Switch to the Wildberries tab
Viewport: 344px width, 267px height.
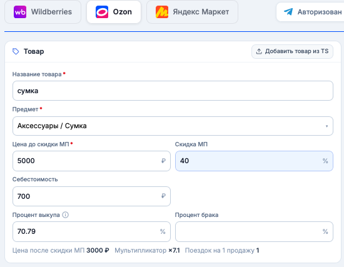pyautogui.click(x=43, y=12)
